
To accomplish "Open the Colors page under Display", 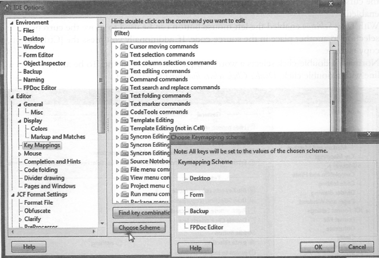I will click(x=39, y=128).
